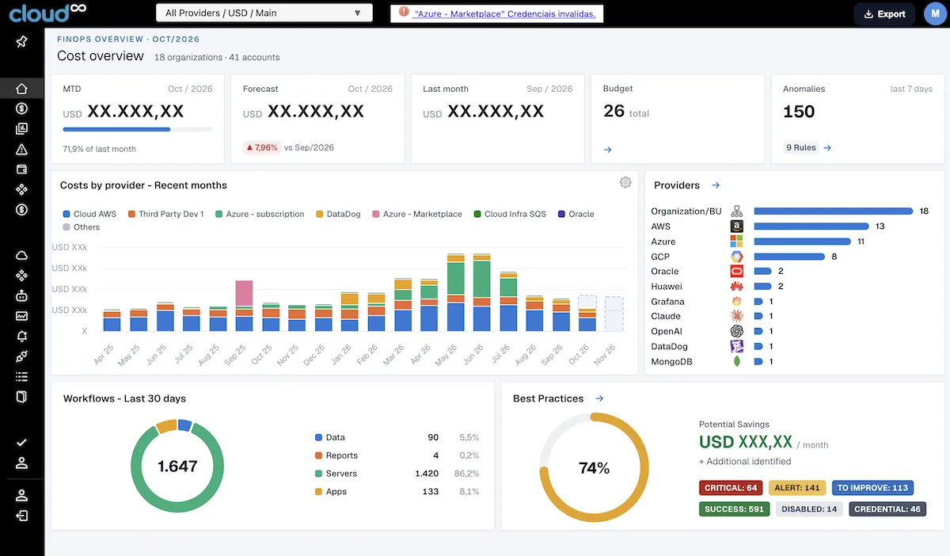Open the stacked chart reports sidebar icon
Viewport: 950px width, 556px height.
tap(22, 129)
